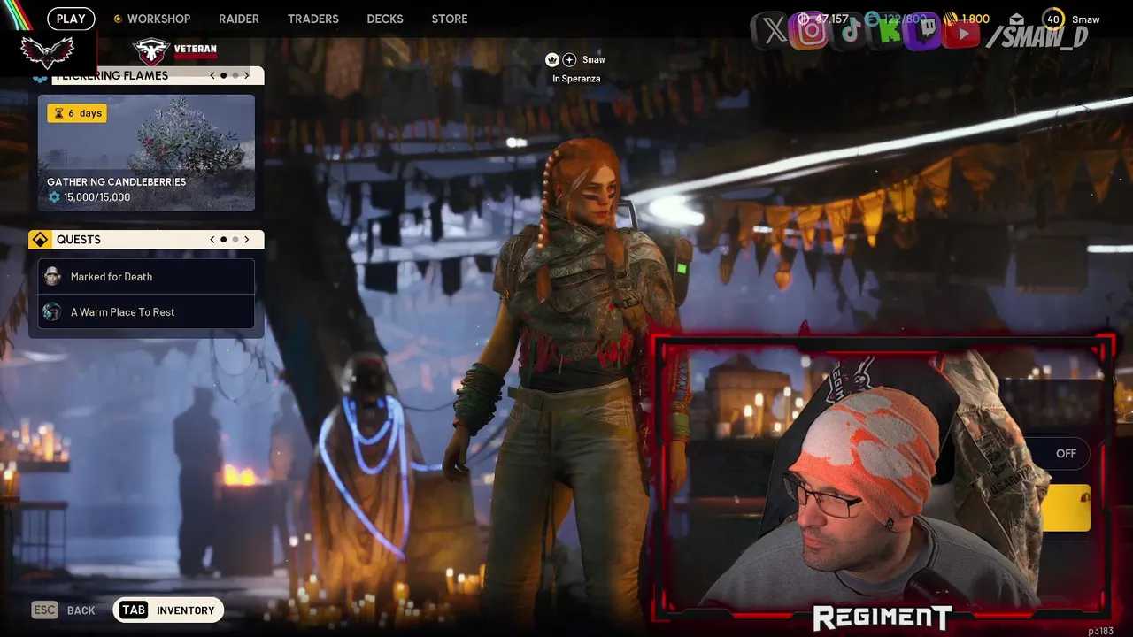
Task: Click the VETERAN rank badge
Action: click(x=175, y=50)
